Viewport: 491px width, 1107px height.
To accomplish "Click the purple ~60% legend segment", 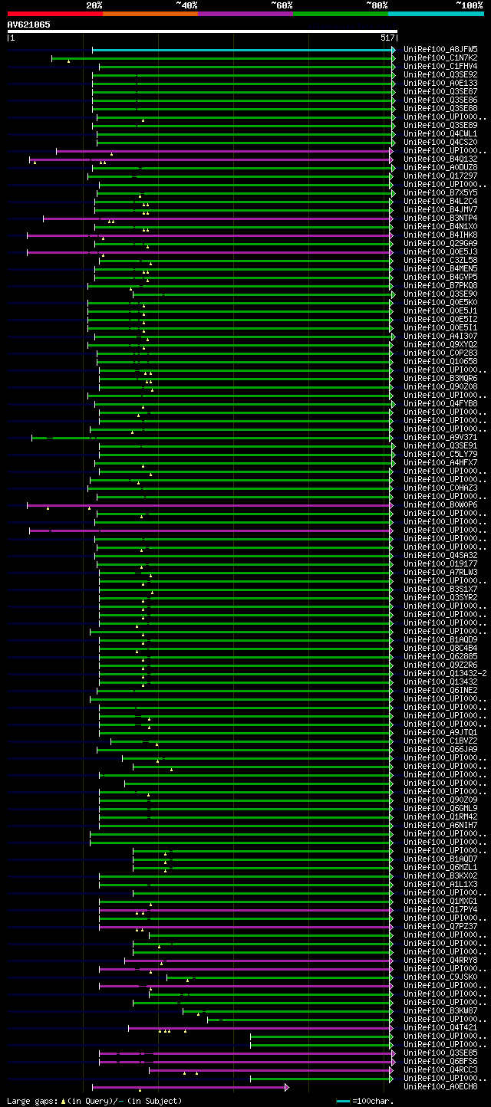I will point(245,13).
